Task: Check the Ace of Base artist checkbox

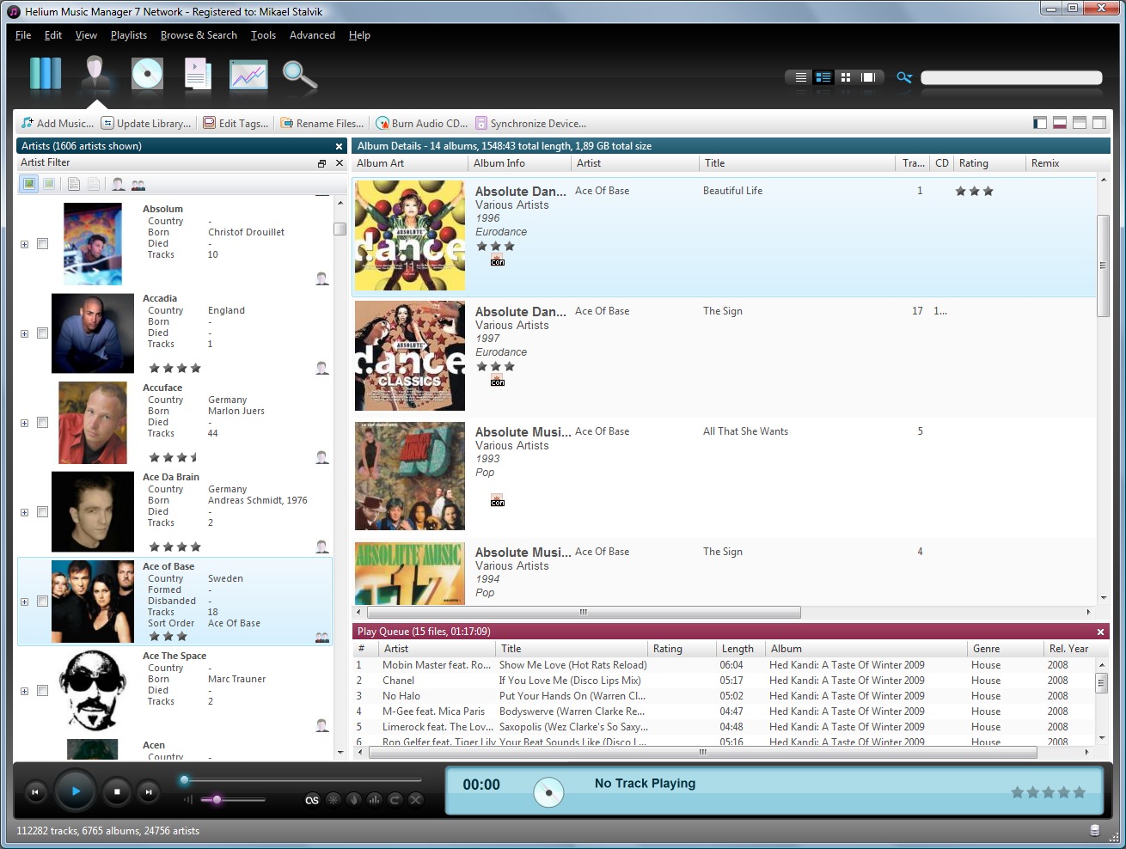Action: pyautogui.click(x=42, y=602)
